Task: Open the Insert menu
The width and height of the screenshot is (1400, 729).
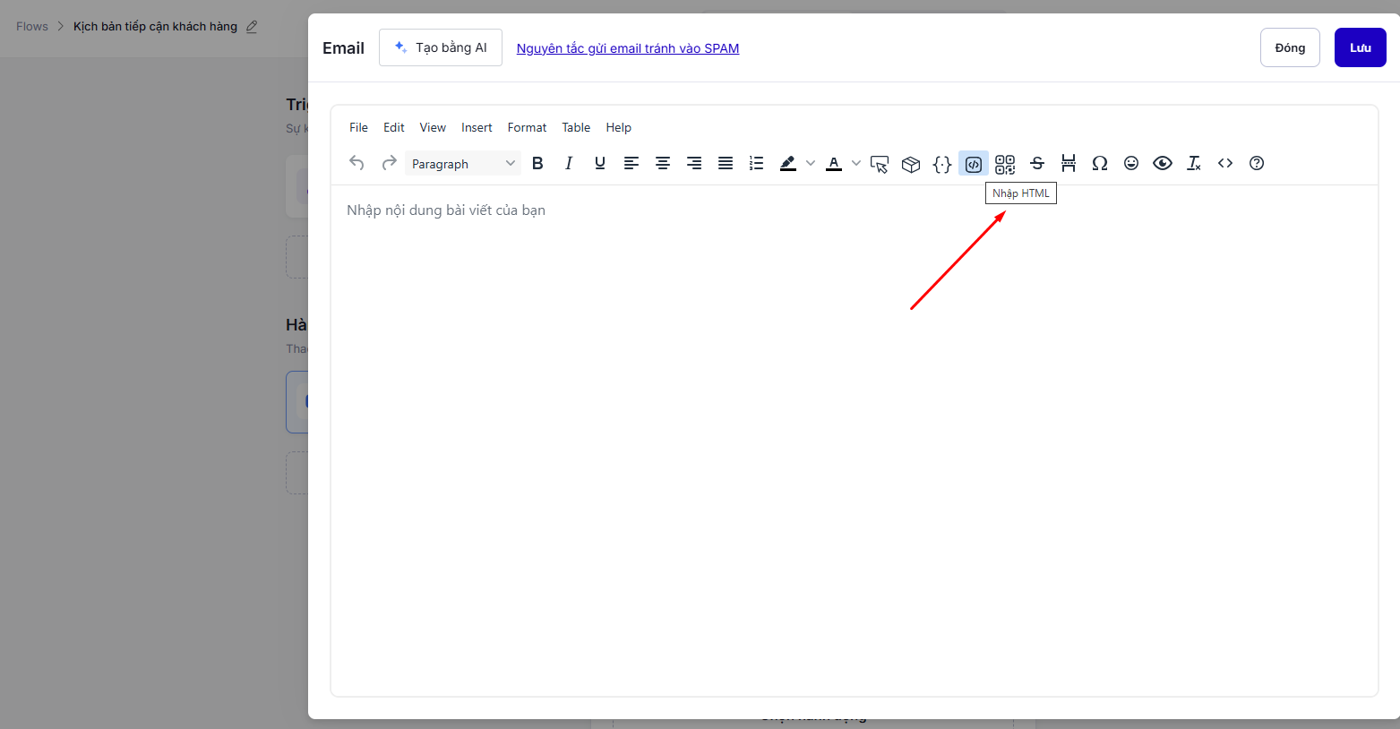Action: click(477, 127)
